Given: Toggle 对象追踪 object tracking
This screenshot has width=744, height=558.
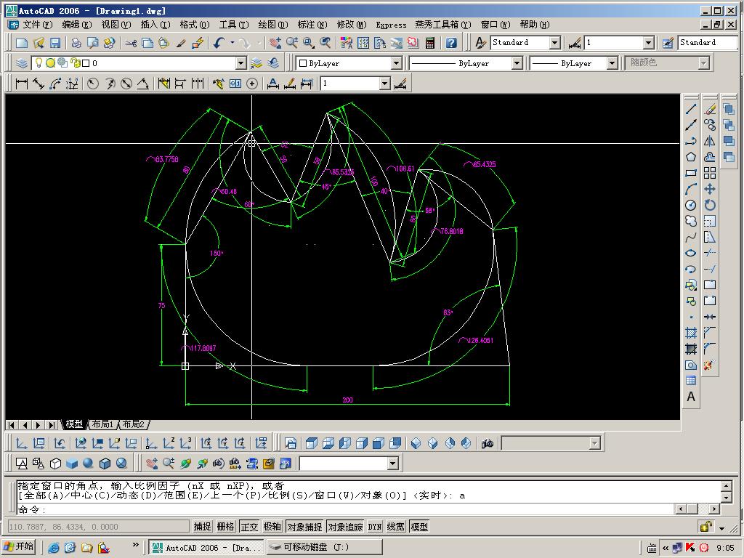Looking at the screenshot, I should (345, 526).
